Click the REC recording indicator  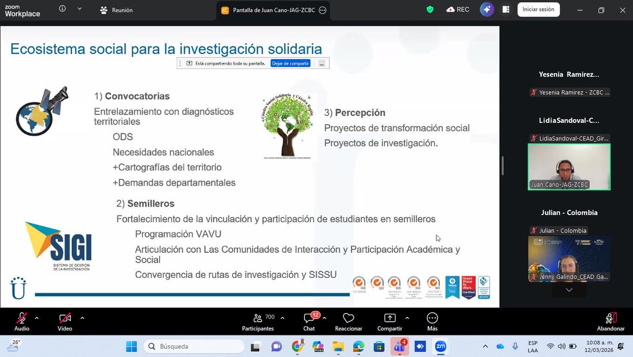pos(457,9)
